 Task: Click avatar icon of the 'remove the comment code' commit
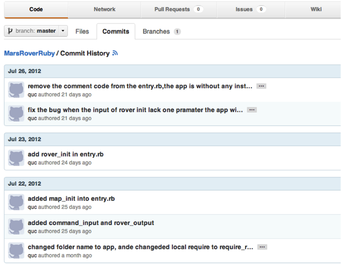[x=17, y=90]
